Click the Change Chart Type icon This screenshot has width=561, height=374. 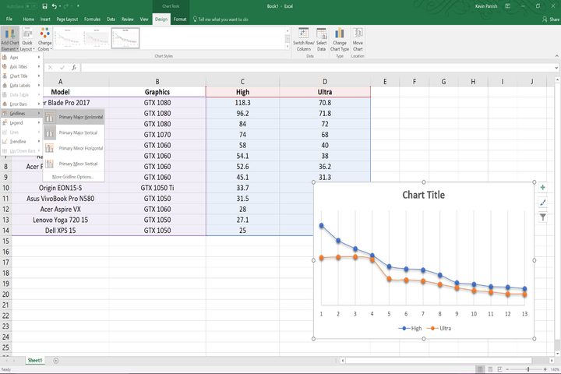pos(340,40)
